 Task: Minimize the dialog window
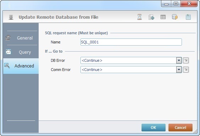[x=166, y=4]
